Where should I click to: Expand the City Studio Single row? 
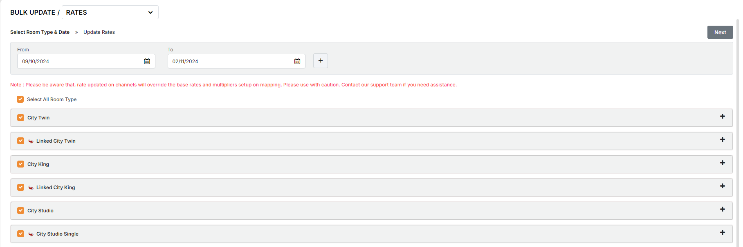(x=722, y=233)
